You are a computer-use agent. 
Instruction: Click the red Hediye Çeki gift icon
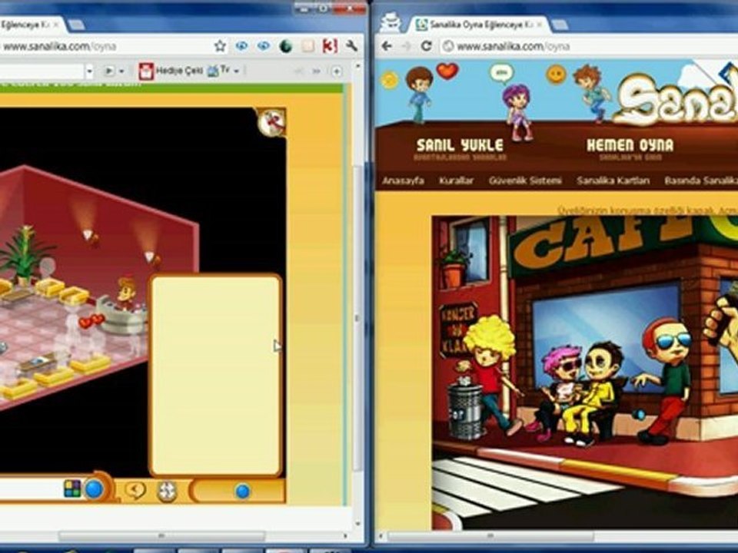(x=146, y=71)
